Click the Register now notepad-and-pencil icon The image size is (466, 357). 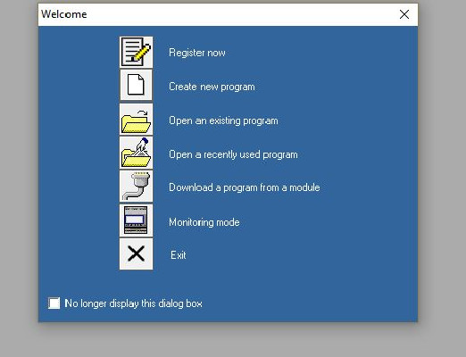(137, 53)
